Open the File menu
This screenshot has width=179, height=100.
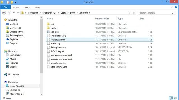(6, 7)
